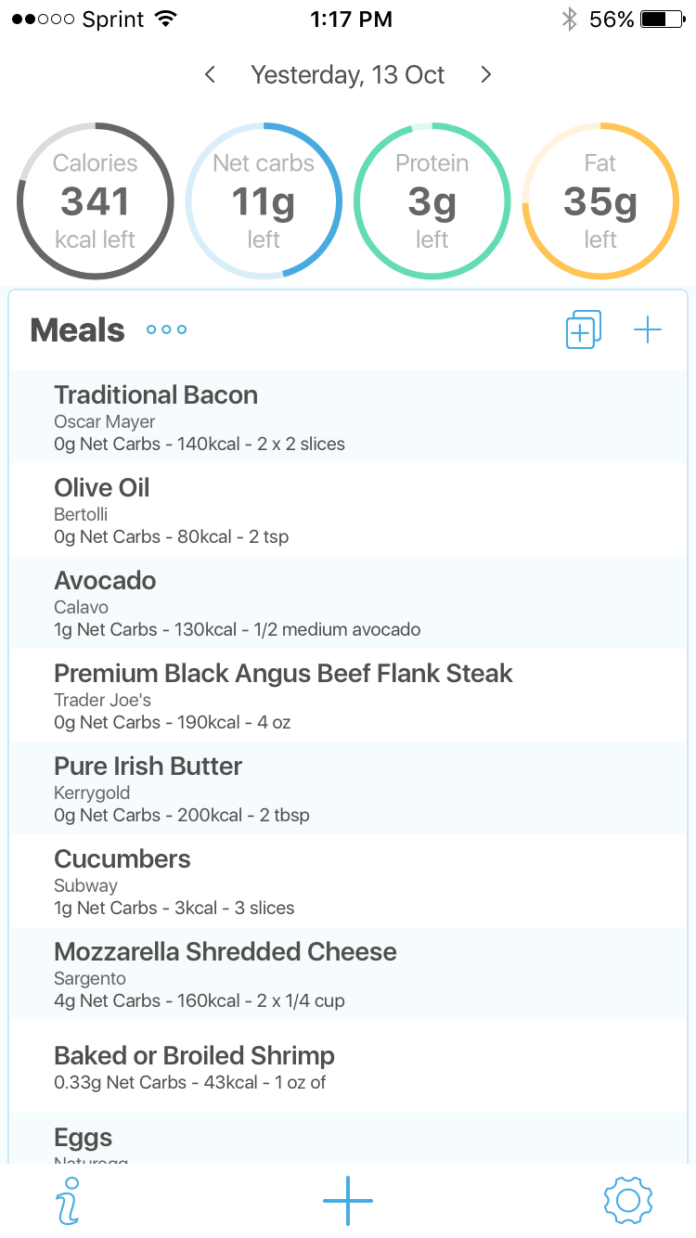Open the Pure Irish Butter entry
The image size is (696, 1238).
[348, 789]
